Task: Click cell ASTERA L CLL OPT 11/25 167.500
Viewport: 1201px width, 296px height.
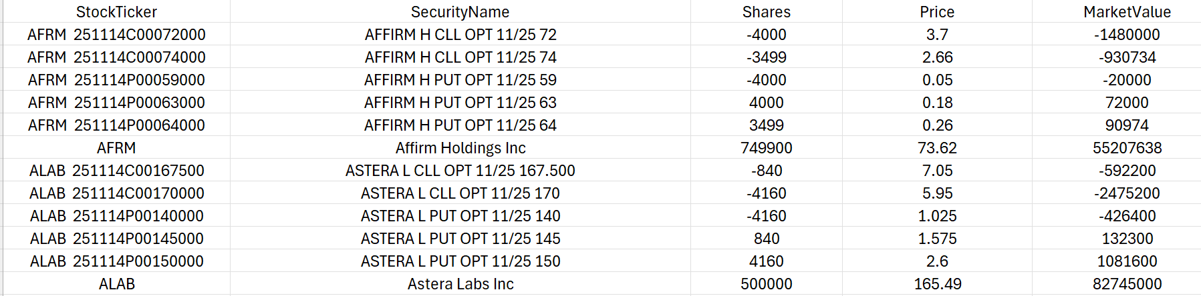Action: pyautogui.click(x=460, y=171)
